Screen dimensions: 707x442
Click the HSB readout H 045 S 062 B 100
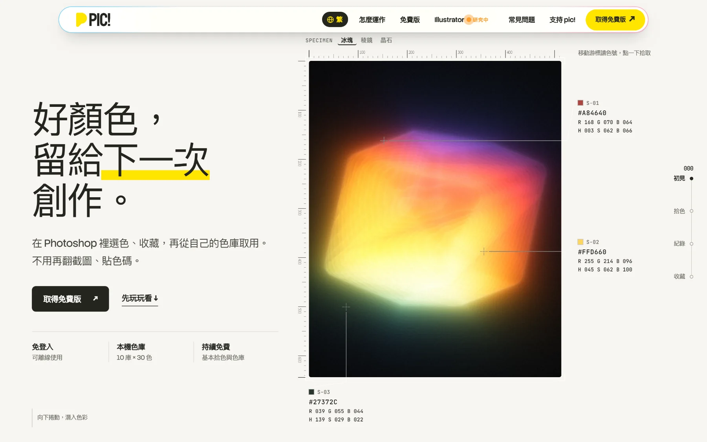pos(605,270)
